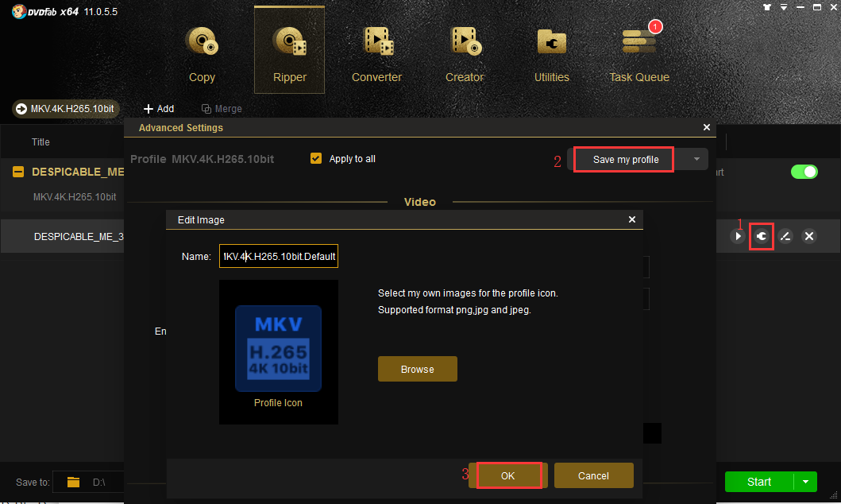Collapse the DESPICABLE_ME source entry

[18, 172]
